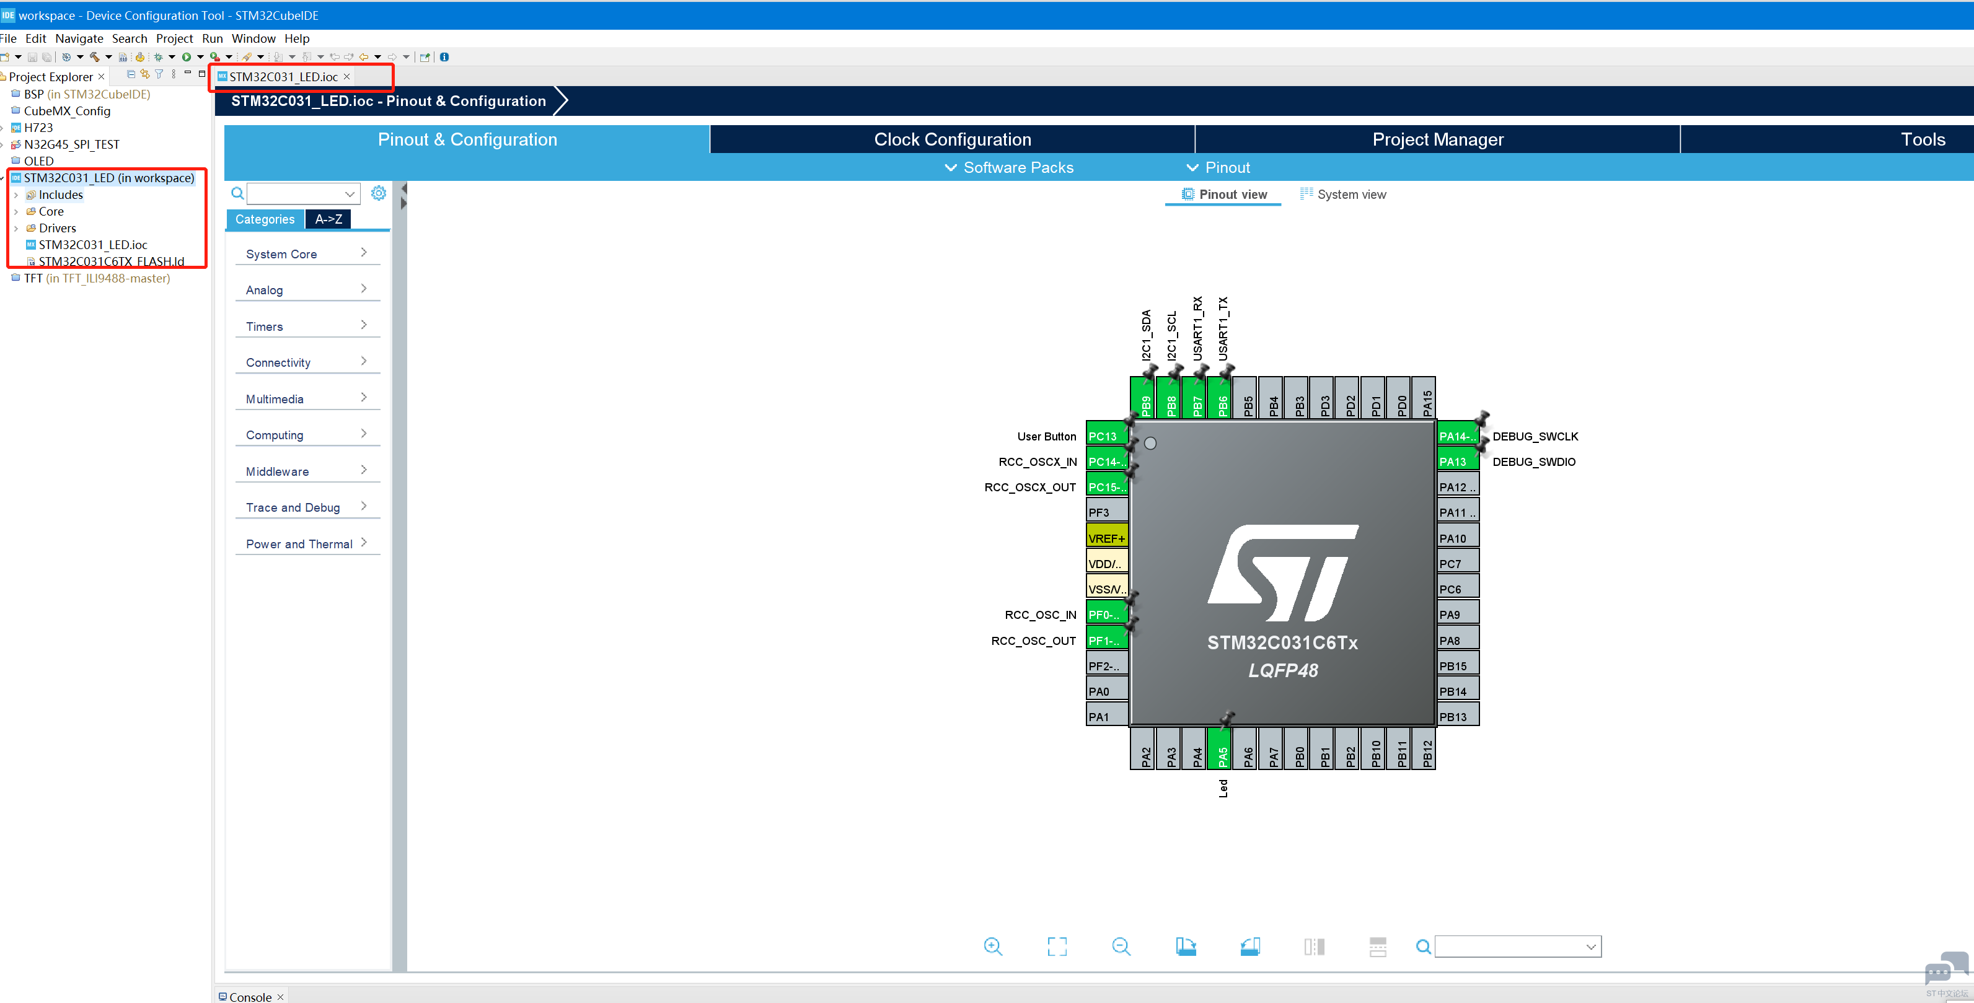This screenshot has width=1974, height=1003.
Task: Close the STM32C031_LED.ioc editor tab
Action: [347, 77]
